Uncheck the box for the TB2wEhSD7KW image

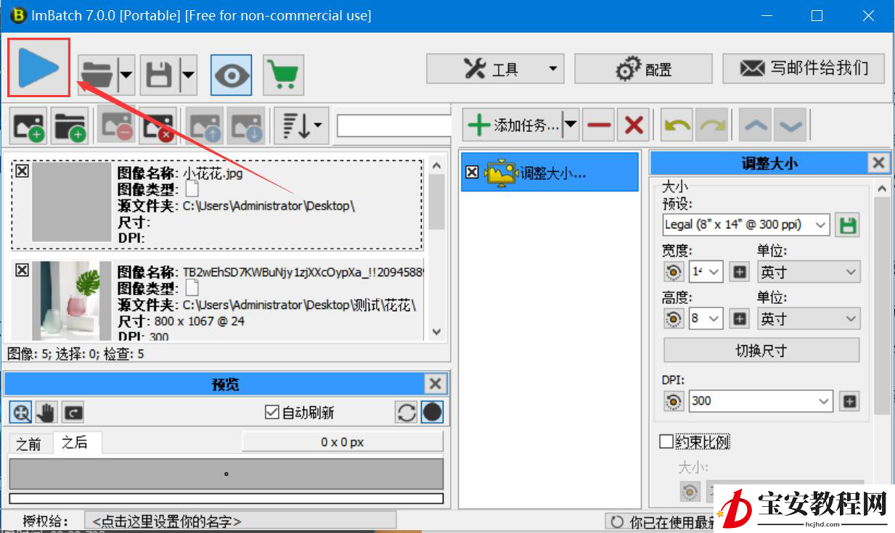tap(23, 270)
